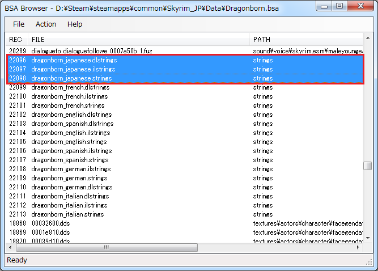Click the horizontal scrollbar left arrow
Screen dimensions: 378x271
[10, 247]
